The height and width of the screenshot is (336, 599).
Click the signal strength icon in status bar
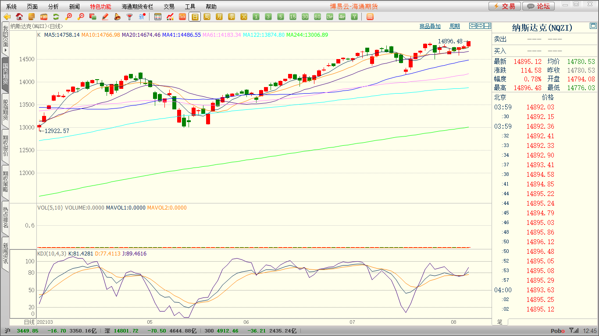click(573, 331)
